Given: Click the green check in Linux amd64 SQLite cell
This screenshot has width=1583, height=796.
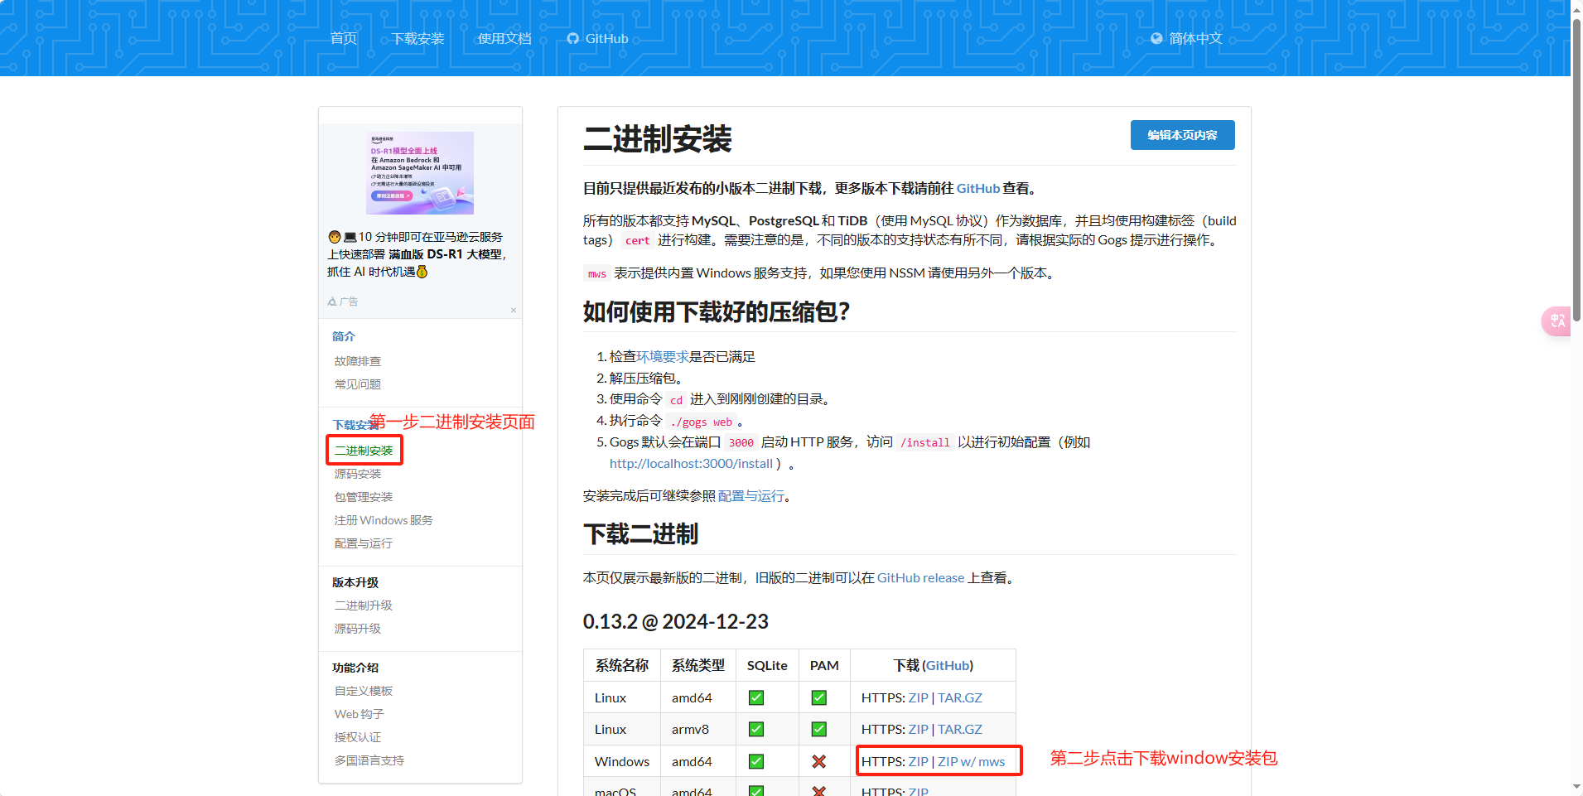Looking at the screenshot, I should pyautogui.click(x=756, y=697).
